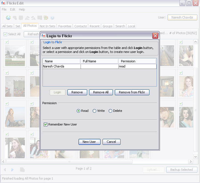Click the document pages icon near the page arrows
200x183 pixels.
pyautogui.click(x=22, y=170)
